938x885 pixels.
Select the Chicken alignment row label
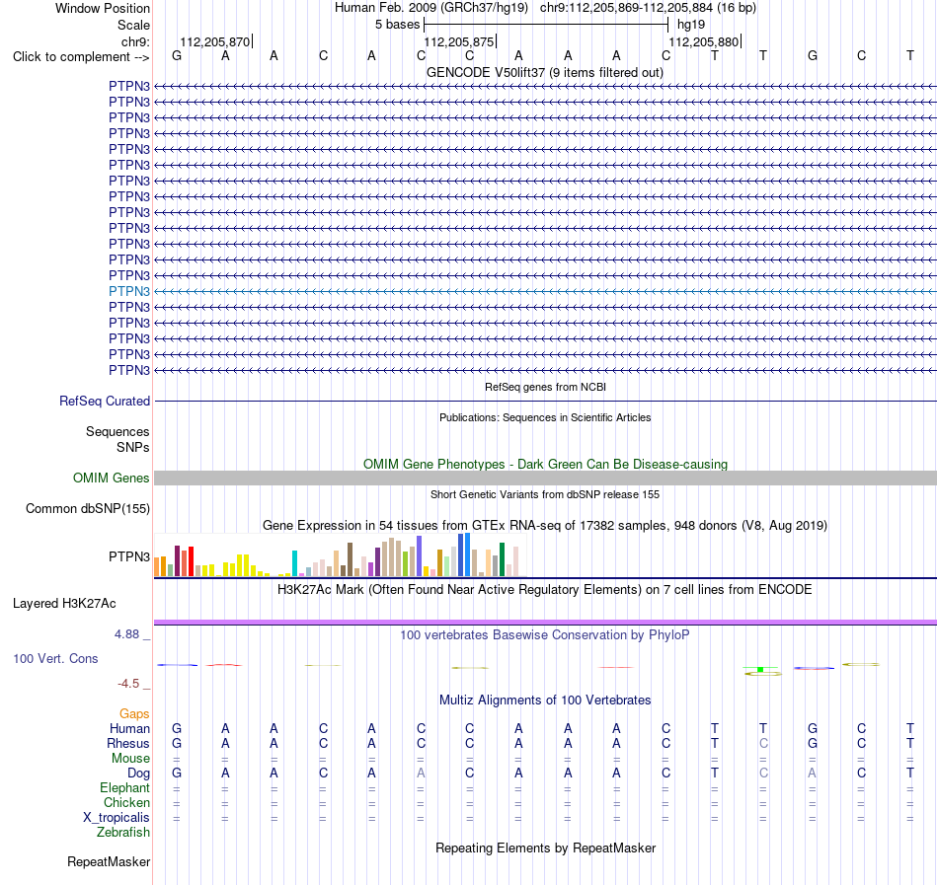[126, 802]
